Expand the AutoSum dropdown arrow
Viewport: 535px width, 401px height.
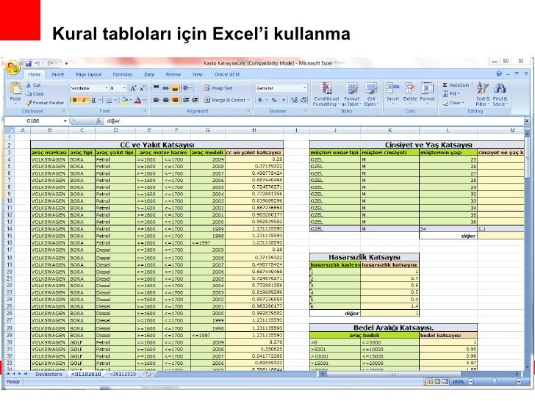pyautogui.click(x=472, y=85)
